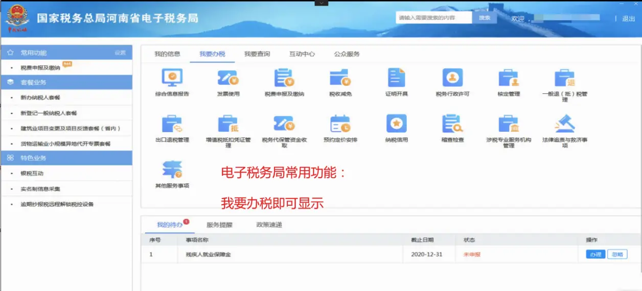Viewport: 642px width, 291px height.
Task: Expand the top center dropdown chevron
Action: coord(321,3)
